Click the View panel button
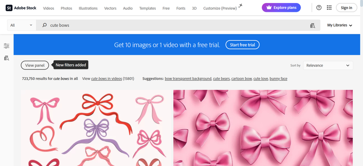 (35, 65)
